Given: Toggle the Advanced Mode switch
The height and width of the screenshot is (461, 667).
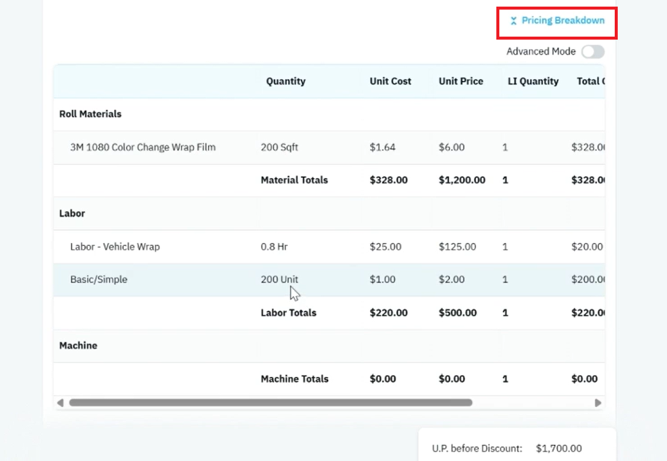Looking at the screenshot, I should click(x=593, y=52).
